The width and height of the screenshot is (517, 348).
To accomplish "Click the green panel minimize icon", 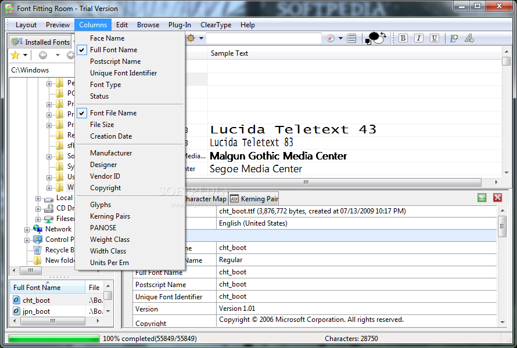I will pos(482,198).
